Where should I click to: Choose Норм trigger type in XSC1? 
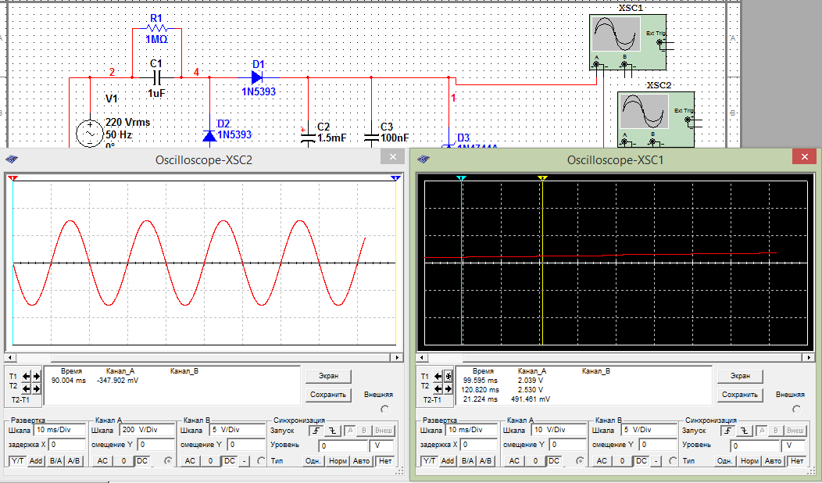[749, 461]
